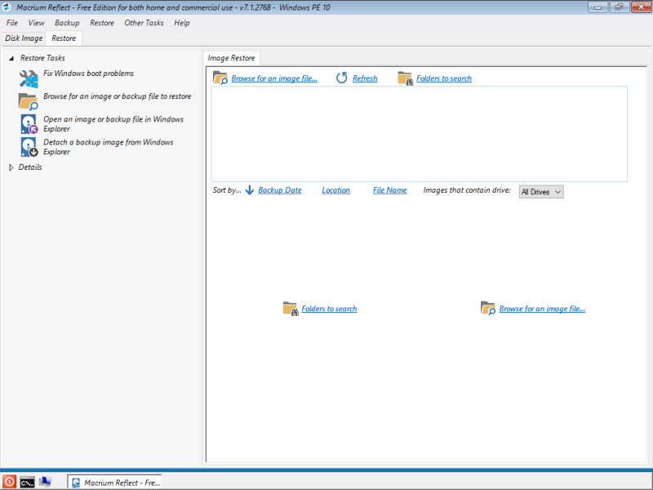The image size is (653, 490).
Task: Sort images by Location
Action: tap(335, 190)
